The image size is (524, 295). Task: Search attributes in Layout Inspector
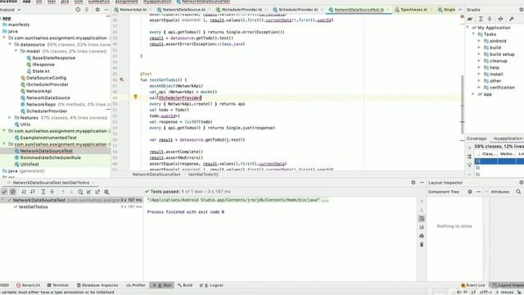tap(518, 192)
